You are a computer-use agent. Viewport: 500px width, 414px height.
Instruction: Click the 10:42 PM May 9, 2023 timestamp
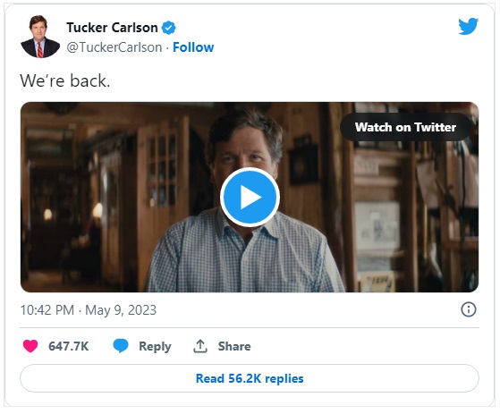(89, 310)
